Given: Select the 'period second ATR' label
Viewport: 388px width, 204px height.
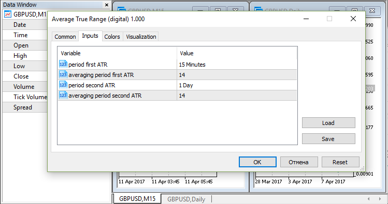Looking at the screenshot, I should click(x=92, y=85).
